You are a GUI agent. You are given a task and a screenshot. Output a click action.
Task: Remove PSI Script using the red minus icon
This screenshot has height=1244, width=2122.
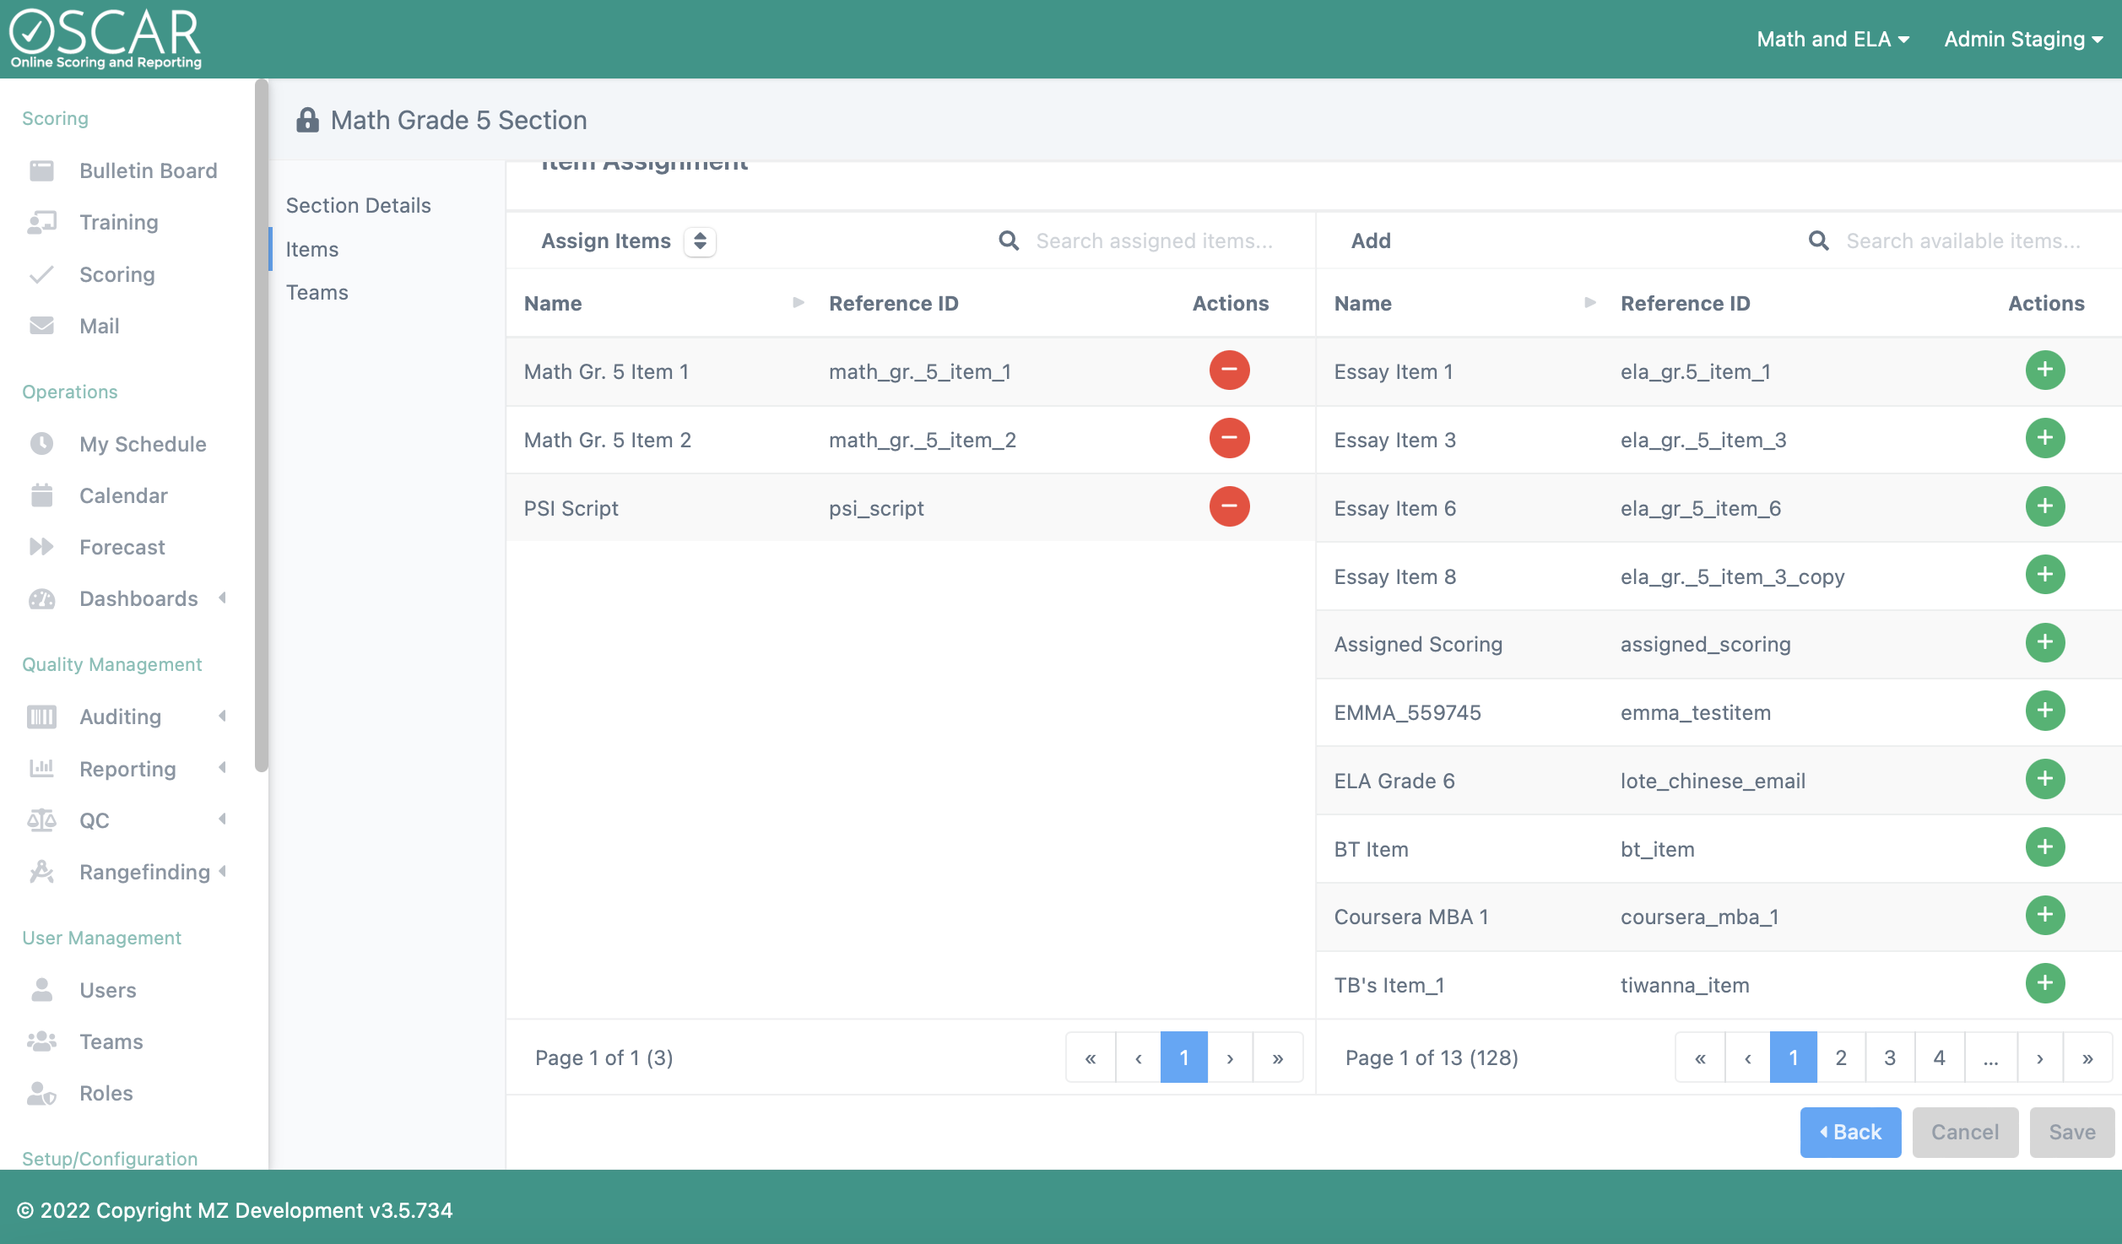(x=1229, y=506)
